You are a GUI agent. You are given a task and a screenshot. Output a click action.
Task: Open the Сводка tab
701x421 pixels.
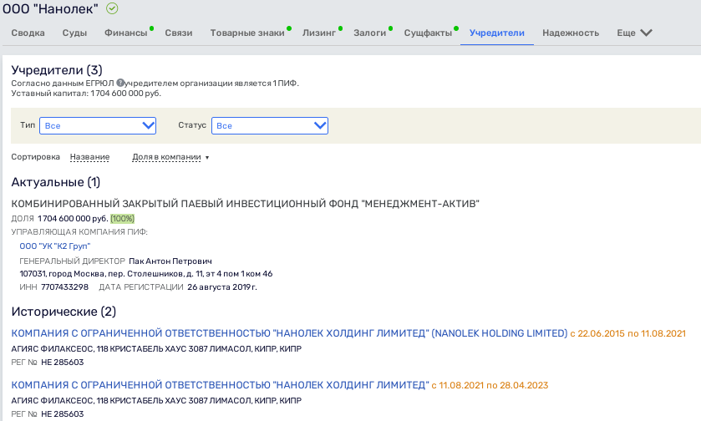coord(28,33)
